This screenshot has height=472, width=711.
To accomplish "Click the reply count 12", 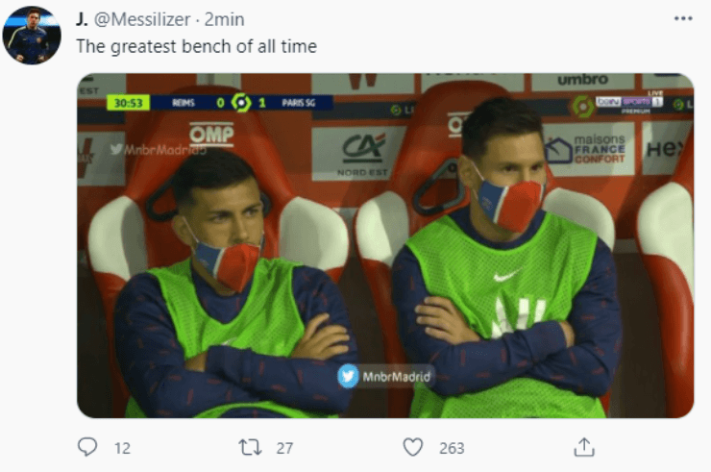I will point(122,448).
